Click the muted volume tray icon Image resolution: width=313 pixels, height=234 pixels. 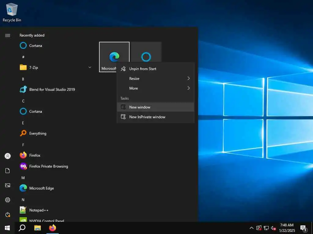click(x=273, y=228)
